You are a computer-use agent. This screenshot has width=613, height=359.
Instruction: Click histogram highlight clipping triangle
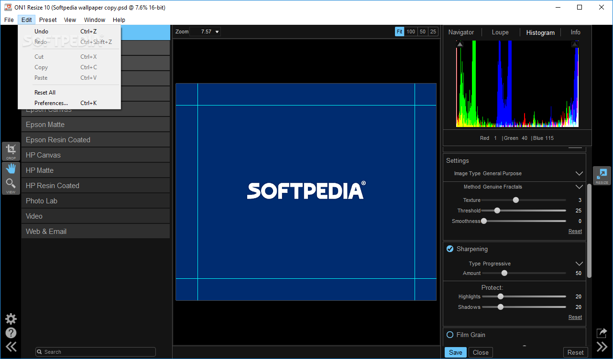[x=575, y=44]
